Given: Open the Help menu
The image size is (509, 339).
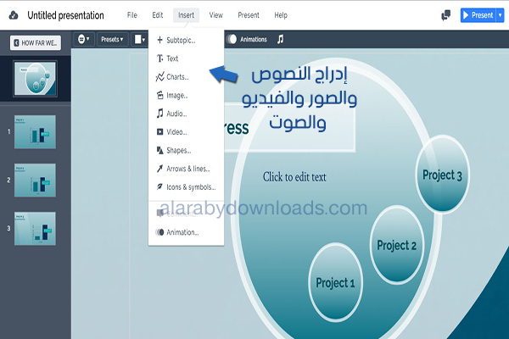Looking at the screenshot, I should pos(281,15).
